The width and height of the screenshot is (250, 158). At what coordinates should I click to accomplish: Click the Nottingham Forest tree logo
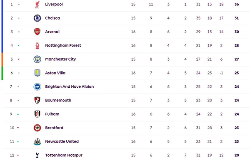tap(37, 45)
